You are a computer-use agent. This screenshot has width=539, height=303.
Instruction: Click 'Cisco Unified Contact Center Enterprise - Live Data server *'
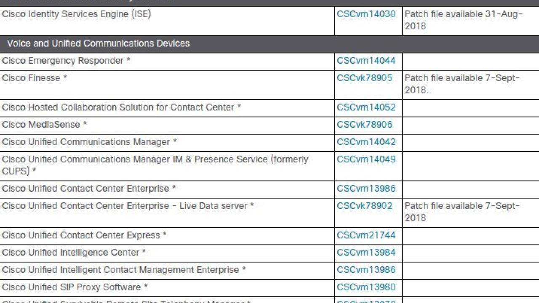(x=128, y=206)
